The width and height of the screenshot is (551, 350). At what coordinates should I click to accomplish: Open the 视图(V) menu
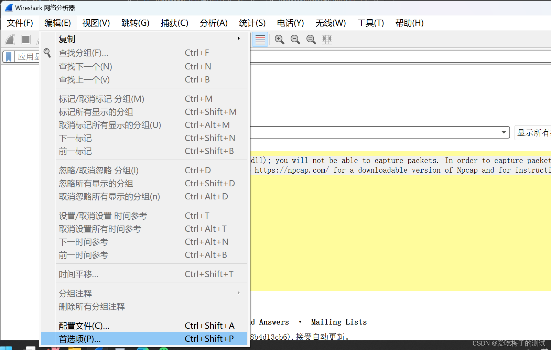point(96,23)
